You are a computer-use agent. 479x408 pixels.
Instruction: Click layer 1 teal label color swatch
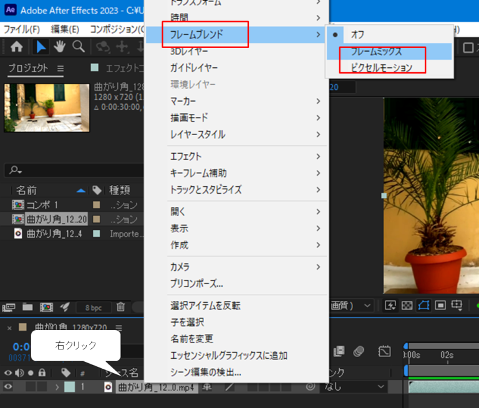click(69, 387)
